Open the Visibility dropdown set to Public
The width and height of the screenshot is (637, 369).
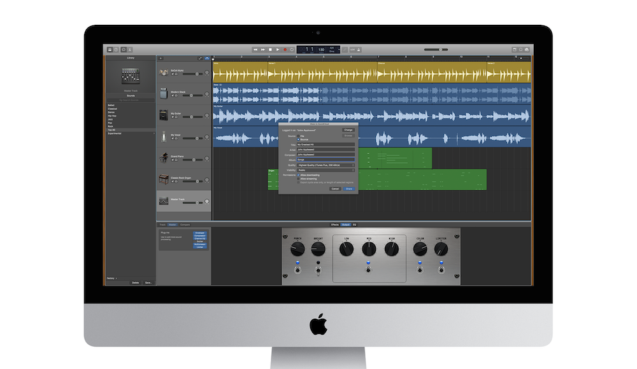point(326,170)
